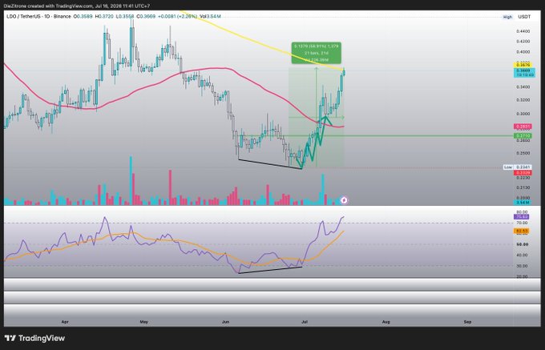The width and height of the screenshot is (545, 350).
Task: Click the lightning bolt icon on the volume pane
Action: click(344, 200)
